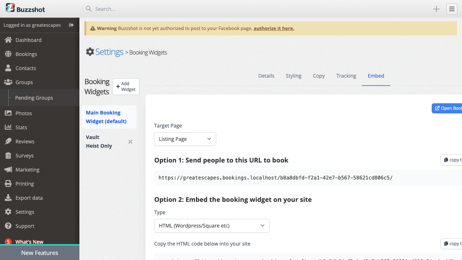
Task: View the Stats page
Action: (21, 127)
